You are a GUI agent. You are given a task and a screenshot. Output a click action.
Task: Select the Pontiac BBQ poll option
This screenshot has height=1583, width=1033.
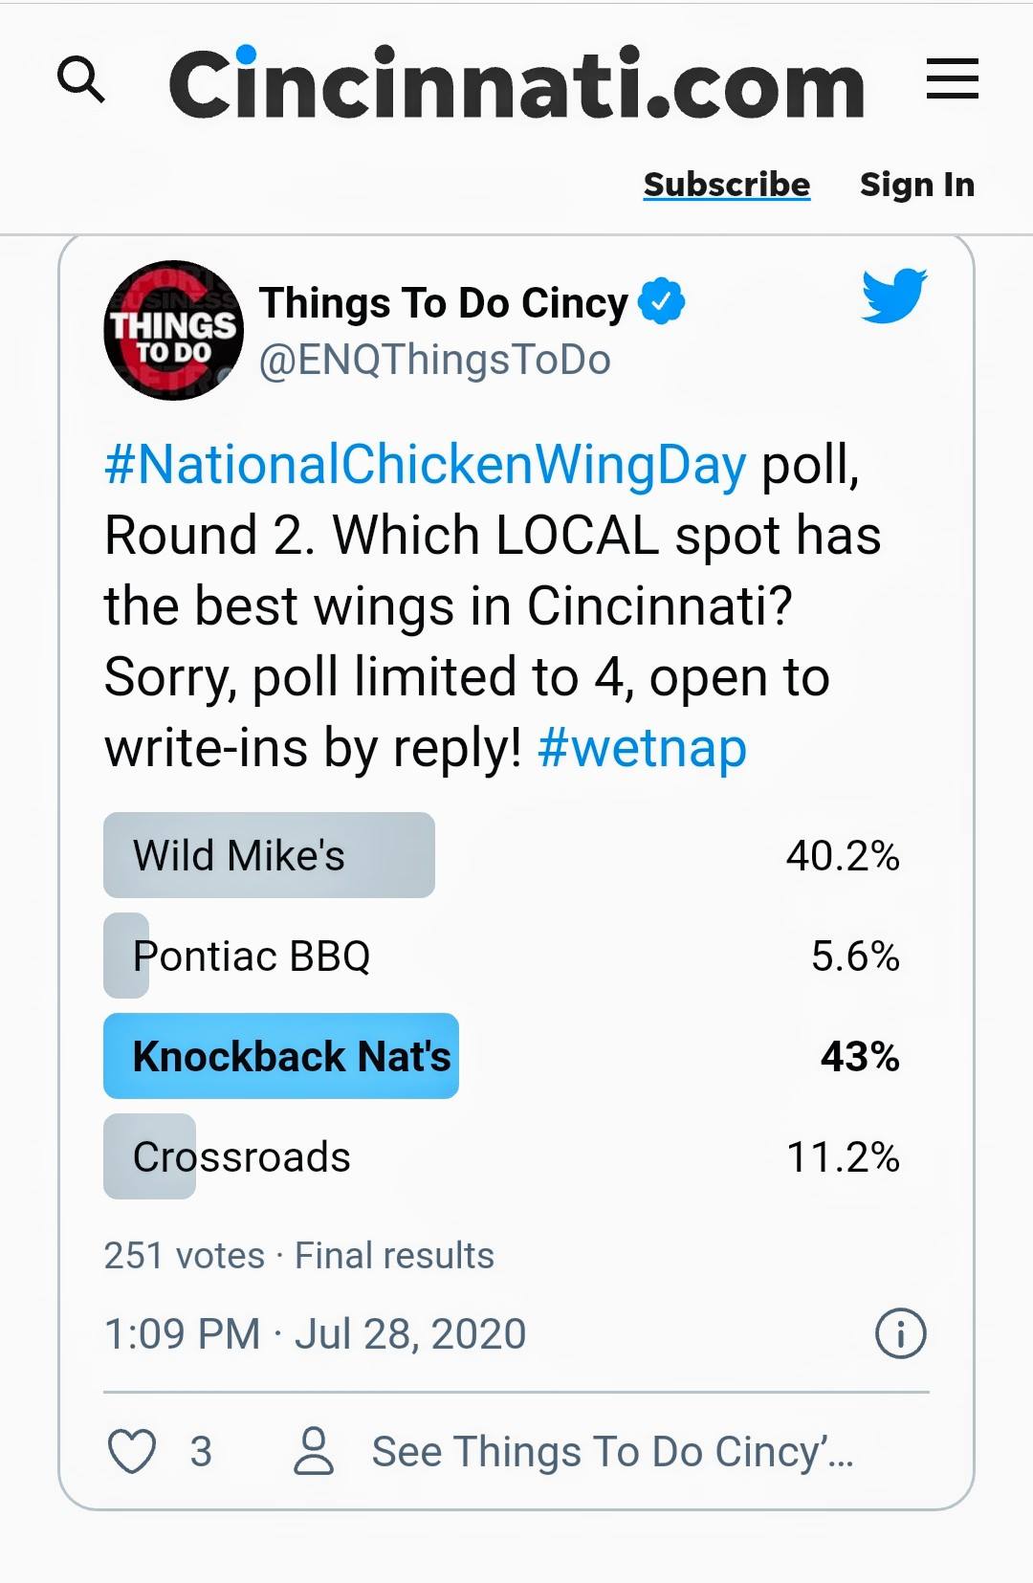click(x=502, y=956)
